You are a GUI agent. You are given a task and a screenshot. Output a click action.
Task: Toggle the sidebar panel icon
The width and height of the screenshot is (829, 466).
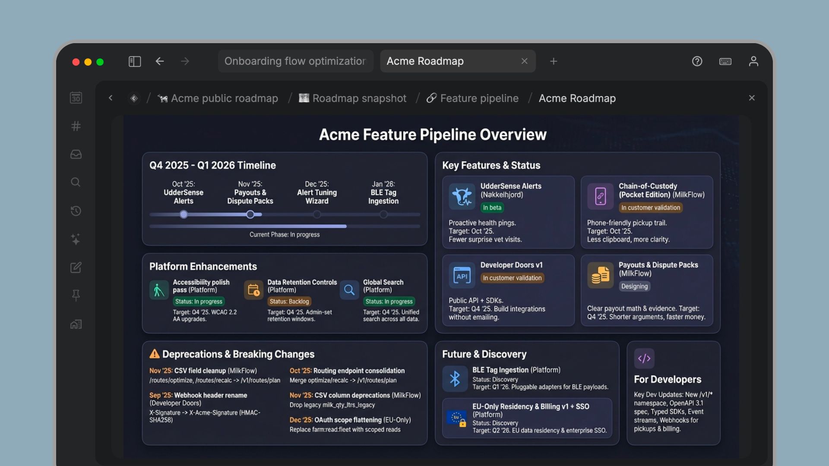(135, 61)
